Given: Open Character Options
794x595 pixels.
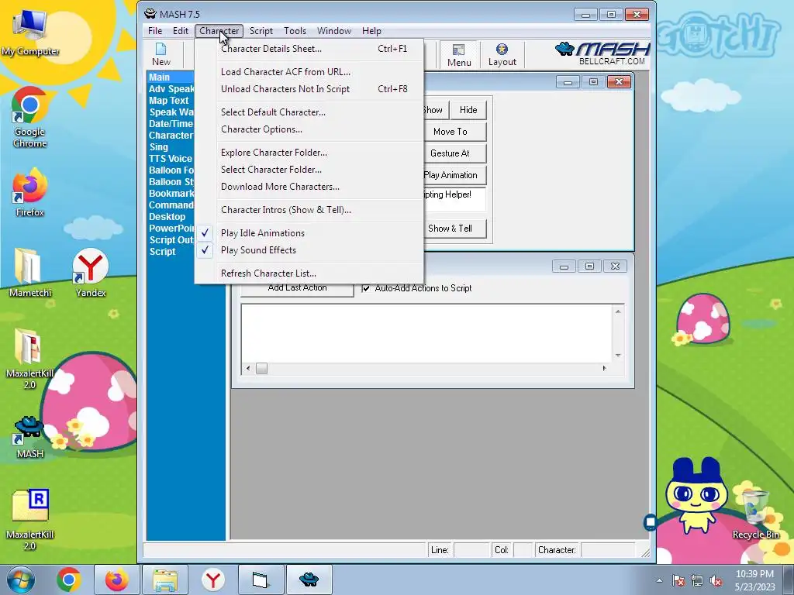Looking at the screenshot, I should 309,129.
